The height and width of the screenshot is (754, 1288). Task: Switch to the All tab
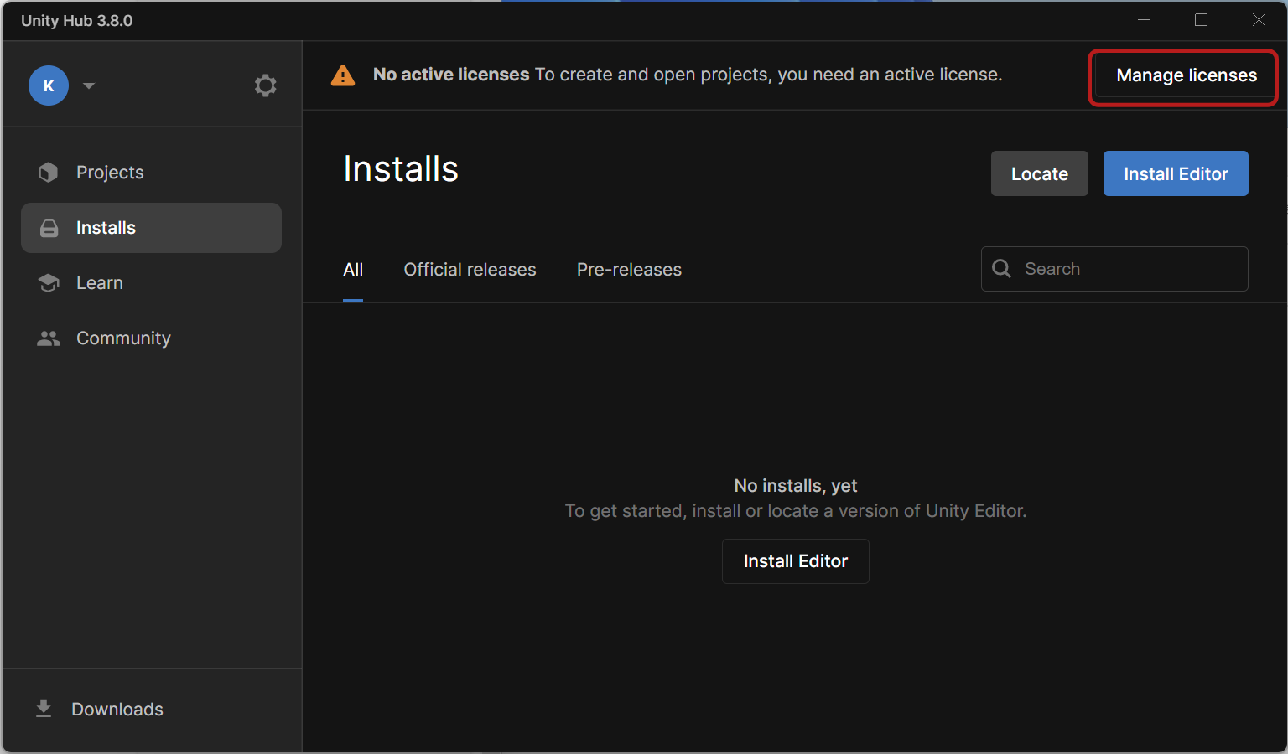(353, 270)
